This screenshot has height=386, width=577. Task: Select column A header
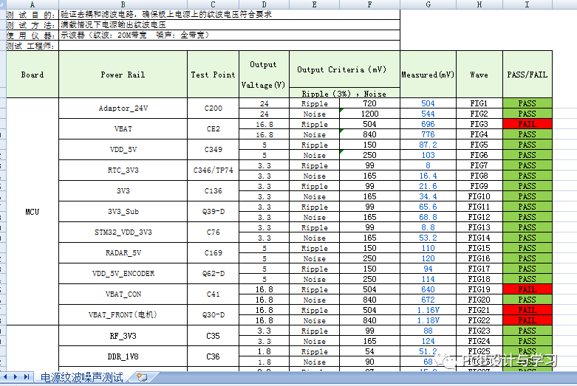32,4
